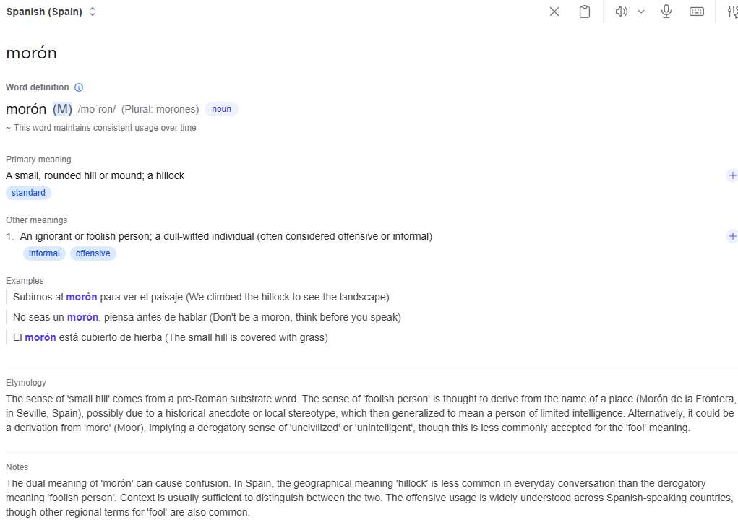This screenshot has height=525, width=738.
Task: Open the Spanish (Spain) language dropdown
Action: pos(51,12)
